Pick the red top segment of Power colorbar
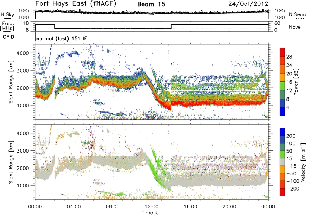The height and width of the screenshot is (215, 310). pyautogui.click(x=282, y=52)
